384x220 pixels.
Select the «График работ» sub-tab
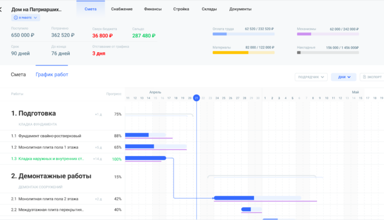(52, 75)
